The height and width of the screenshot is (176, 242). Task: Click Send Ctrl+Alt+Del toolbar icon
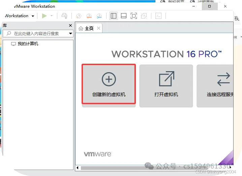[64, 16]
